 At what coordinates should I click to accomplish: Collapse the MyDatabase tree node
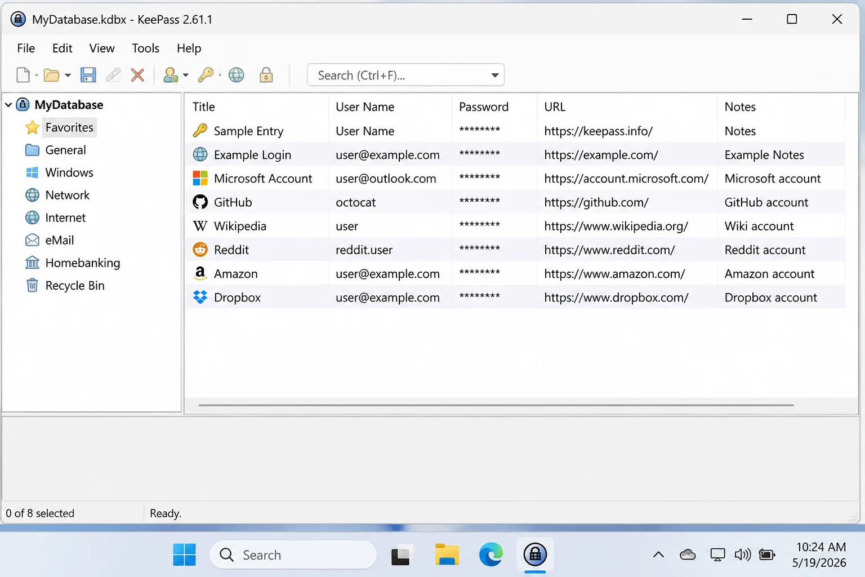click(x=8, y=105)
